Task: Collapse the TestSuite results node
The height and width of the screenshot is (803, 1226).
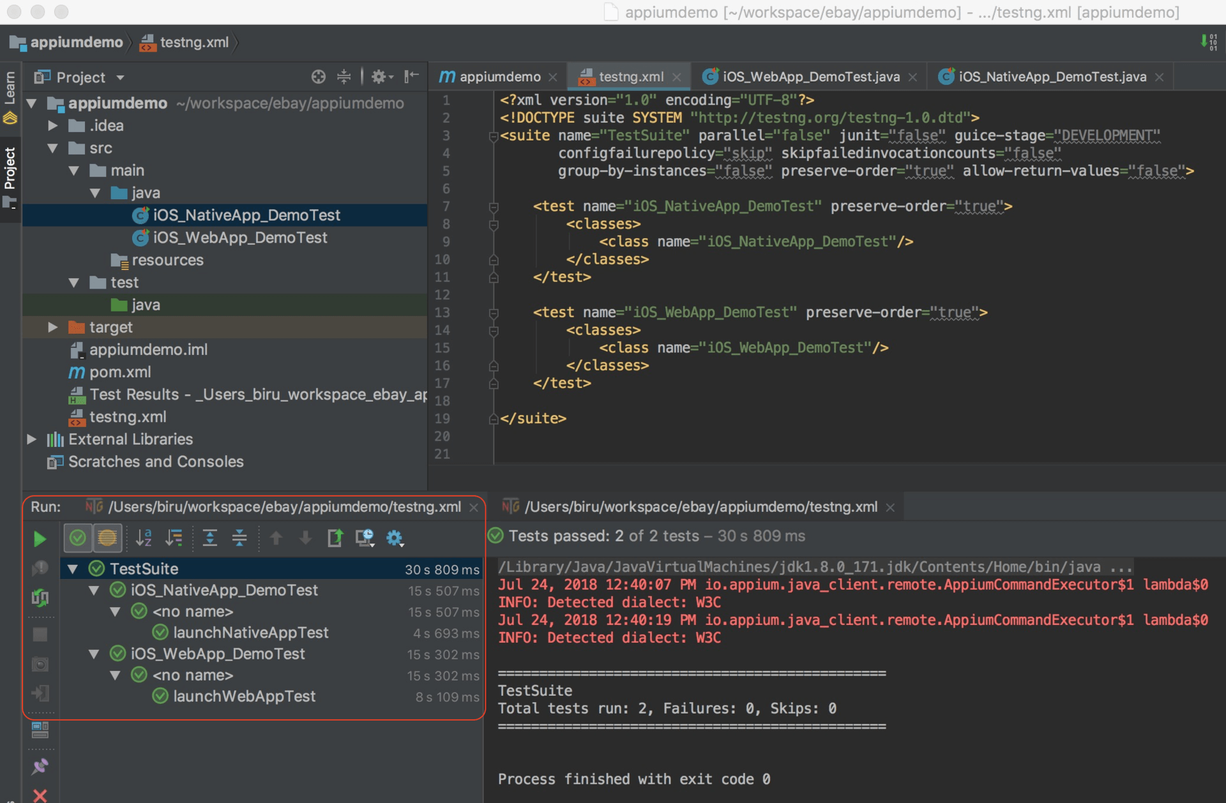Action: 73,569
